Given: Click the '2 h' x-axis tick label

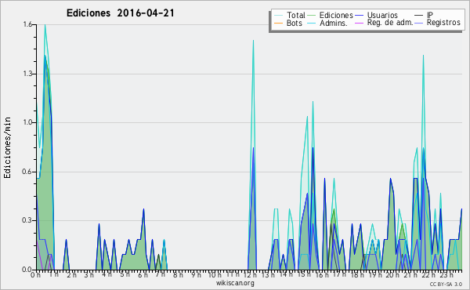Looking at the screenshot, I should (71, 275).
